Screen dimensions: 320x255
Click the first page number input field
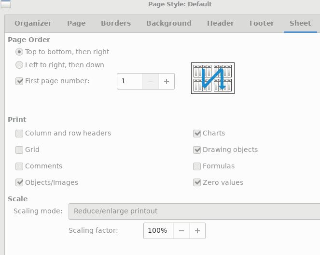(130, 81)
